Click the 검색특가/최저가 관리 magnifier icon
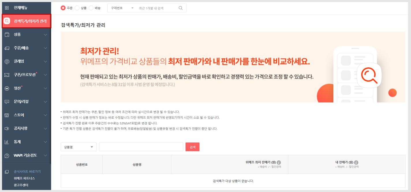This screenshot has width=411, height=192. 7,21
